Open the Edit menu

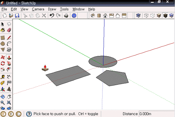(x=14, y=9)
